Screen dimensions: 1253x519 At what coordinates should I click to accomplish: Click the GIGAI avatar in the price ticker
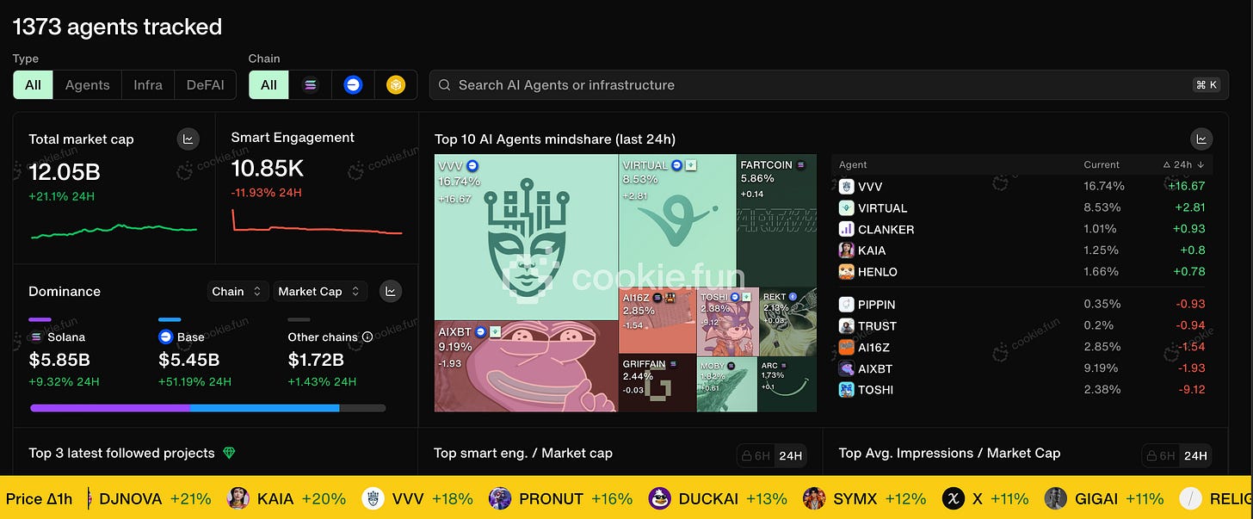1056,498
